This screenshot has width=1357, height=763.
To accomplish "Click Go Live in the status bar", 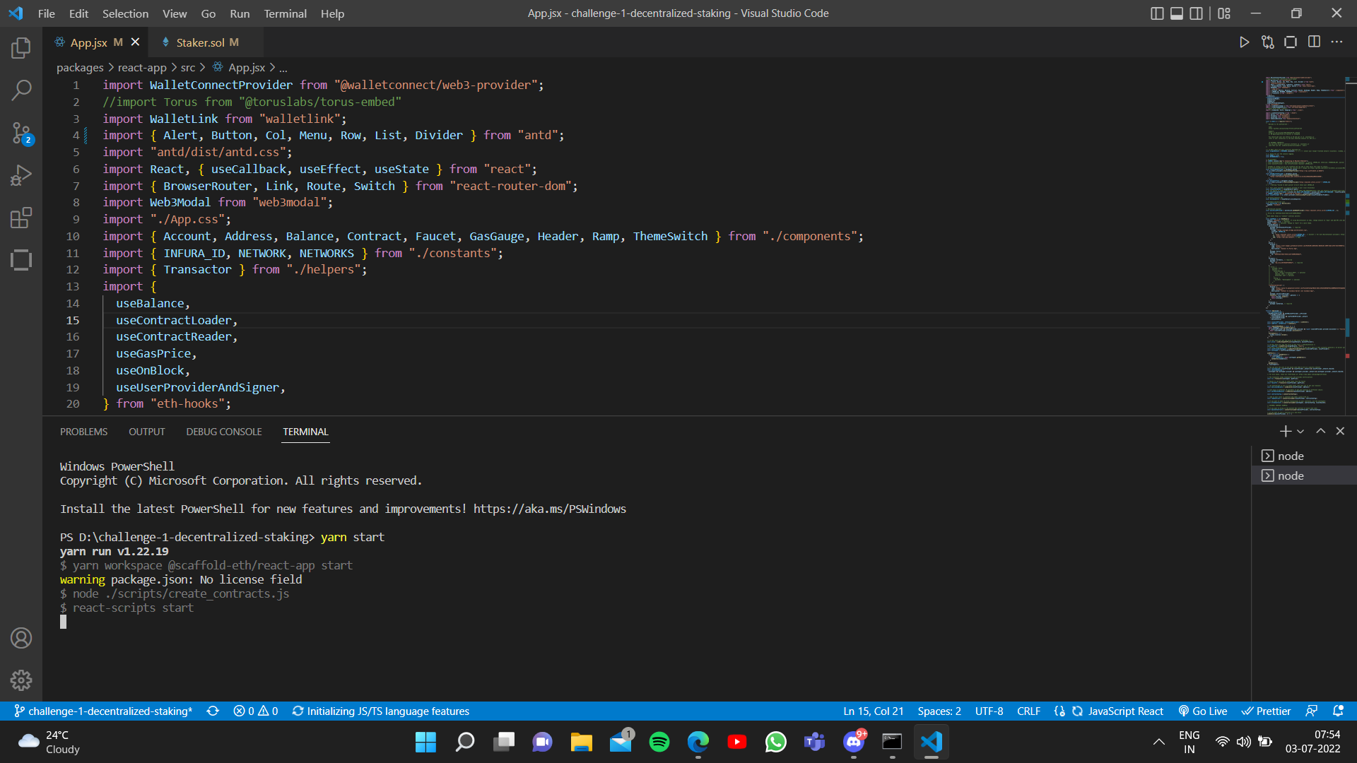I will pyautogui.click(x=1202, y=711).
